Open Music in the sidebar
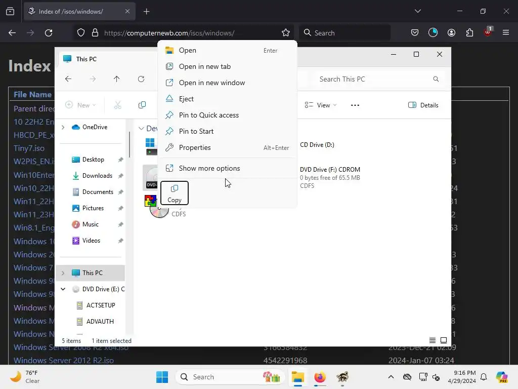This screenshot has height=389, width=518. (x=90, y=224)
